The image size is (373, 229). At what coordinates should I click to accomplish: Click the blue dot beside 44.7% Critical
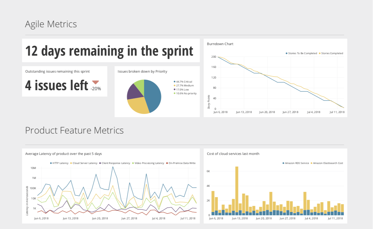point(174,81)
